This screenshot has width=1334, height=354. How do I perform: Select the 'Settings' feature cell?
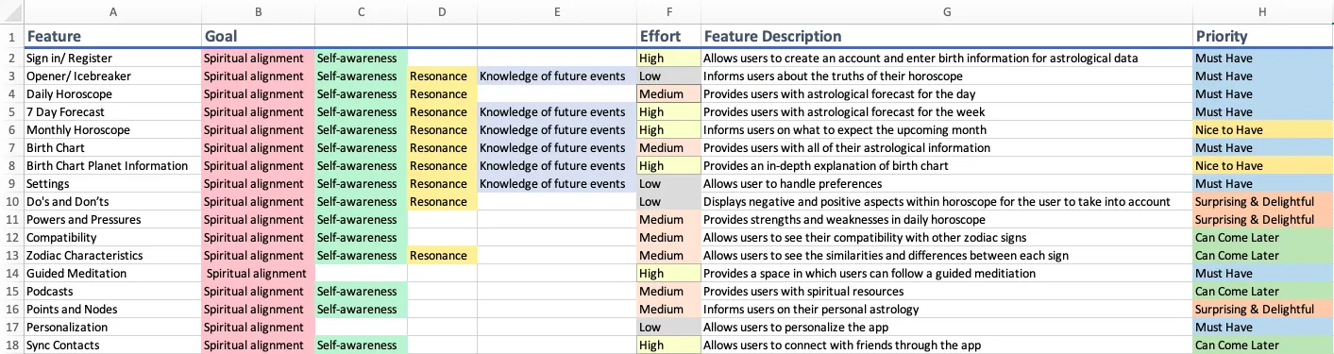pyautogui.click(x=112, y=184)
